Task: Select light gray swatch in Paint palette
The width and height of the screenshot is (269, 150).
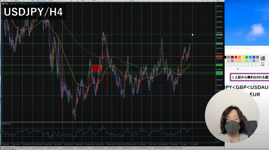Action: (x=229, y=61)
